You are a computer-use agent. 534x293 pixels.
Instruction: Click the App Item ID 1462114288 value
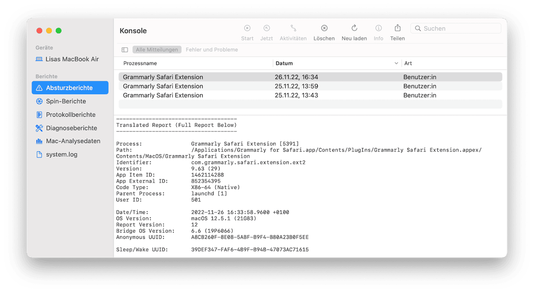click(x=207, y=175)
